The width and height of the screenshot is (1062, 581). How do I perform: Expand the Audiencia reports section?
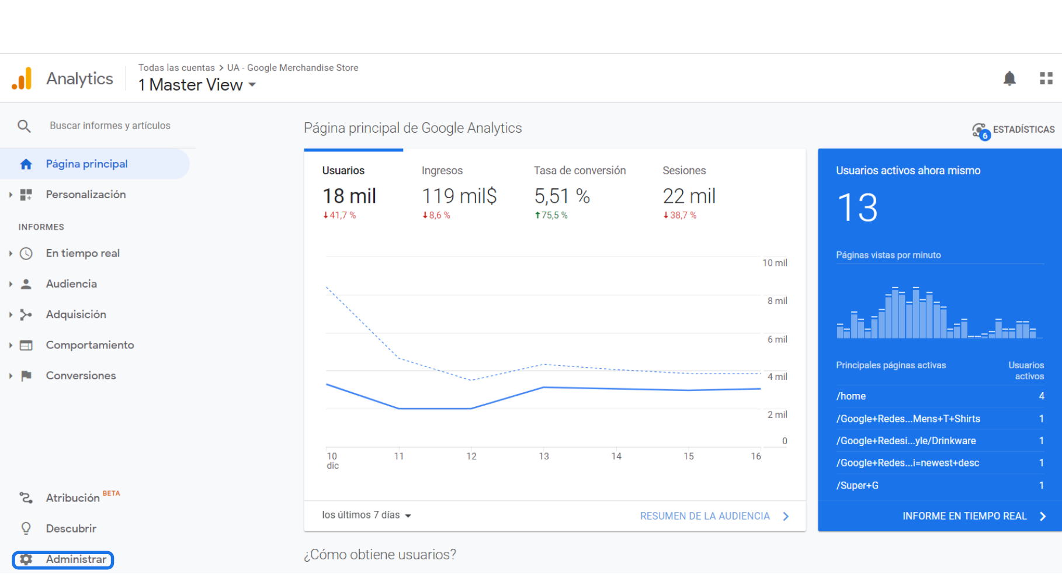(11, 284)
